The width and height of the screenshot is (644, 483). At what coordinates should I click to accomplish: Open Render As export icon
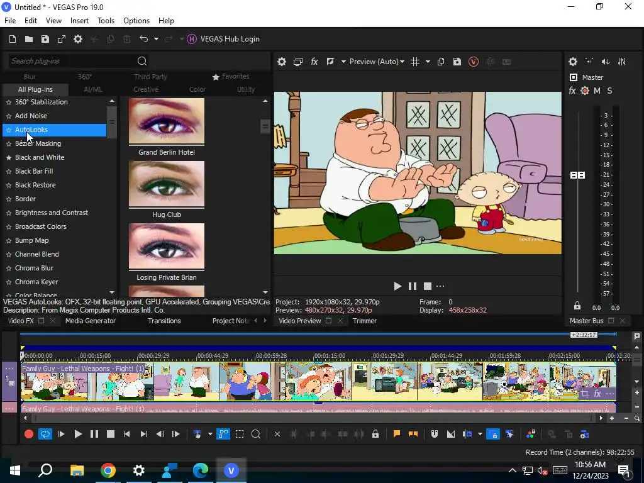(62, 39)
